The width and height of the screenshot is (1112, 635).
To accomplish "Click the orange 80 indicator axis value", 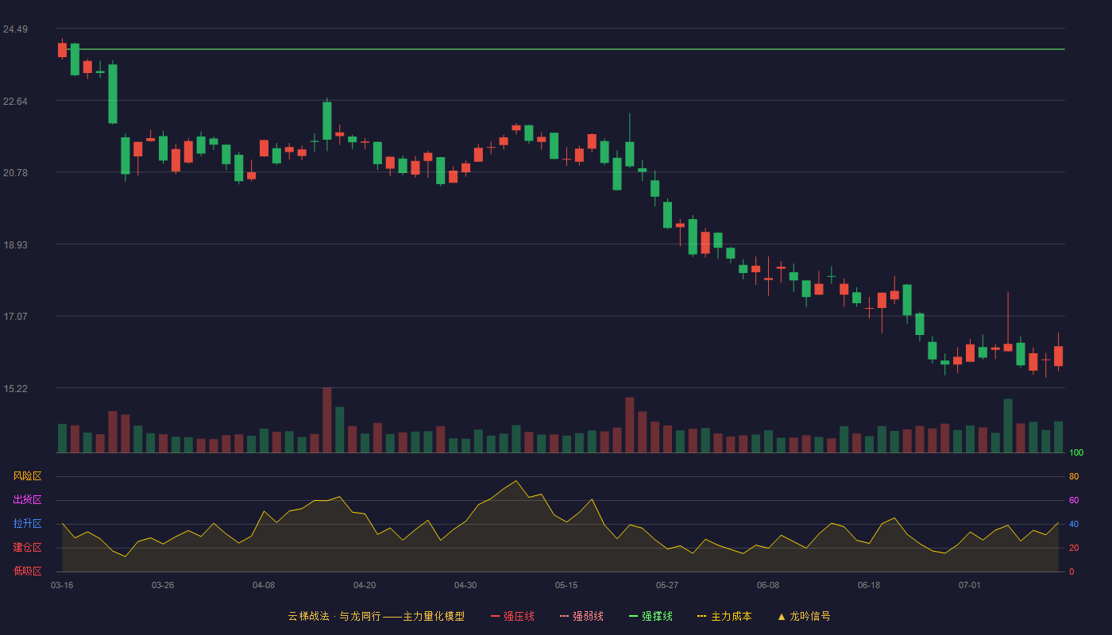I will 1074,476.
